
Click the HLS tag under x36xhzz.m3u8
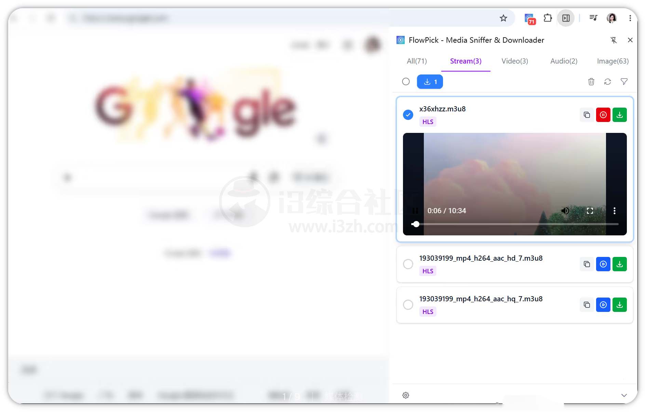click(428, 122)
